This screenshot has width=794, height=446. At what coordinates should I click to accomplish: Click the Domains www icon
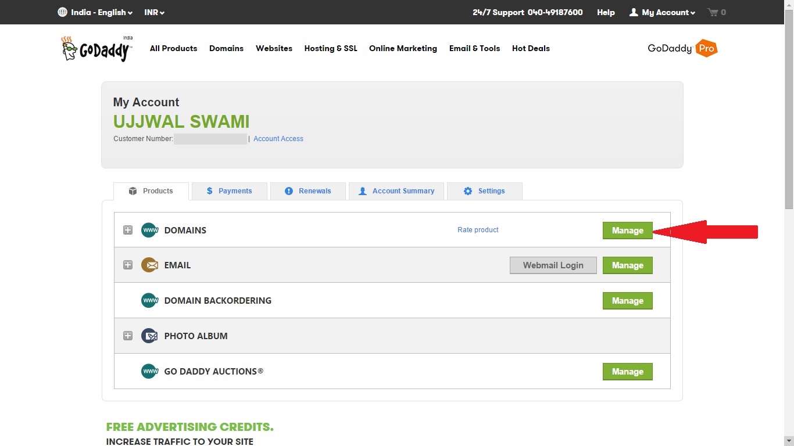tap(150, 230)
